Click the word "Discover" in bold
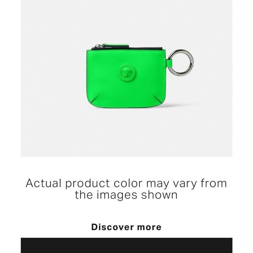This screenshot has width=253, height=253. tap(113, 227)
